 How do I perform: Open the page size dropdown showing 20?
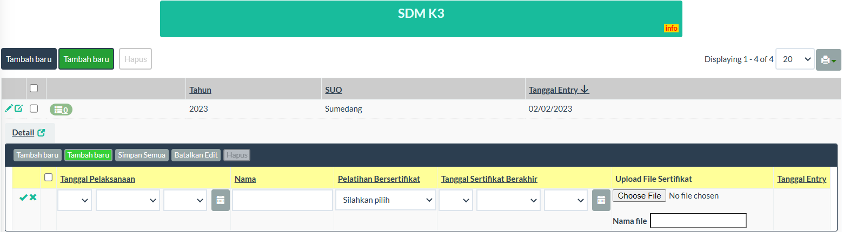[x=794, y=59]
